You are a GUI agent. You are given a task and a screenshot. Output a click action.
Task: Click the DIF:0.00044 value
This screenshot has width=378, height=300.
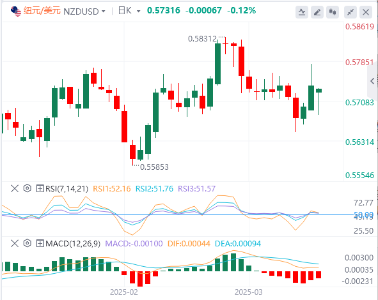(189, 243)
